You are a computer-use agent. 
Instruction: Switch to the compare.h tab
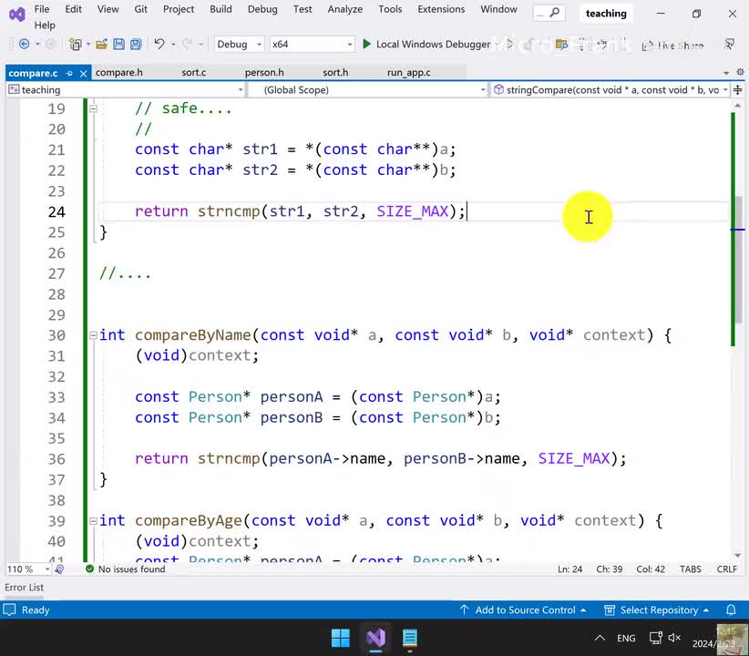pyautogui.click(x=119, y=73)
